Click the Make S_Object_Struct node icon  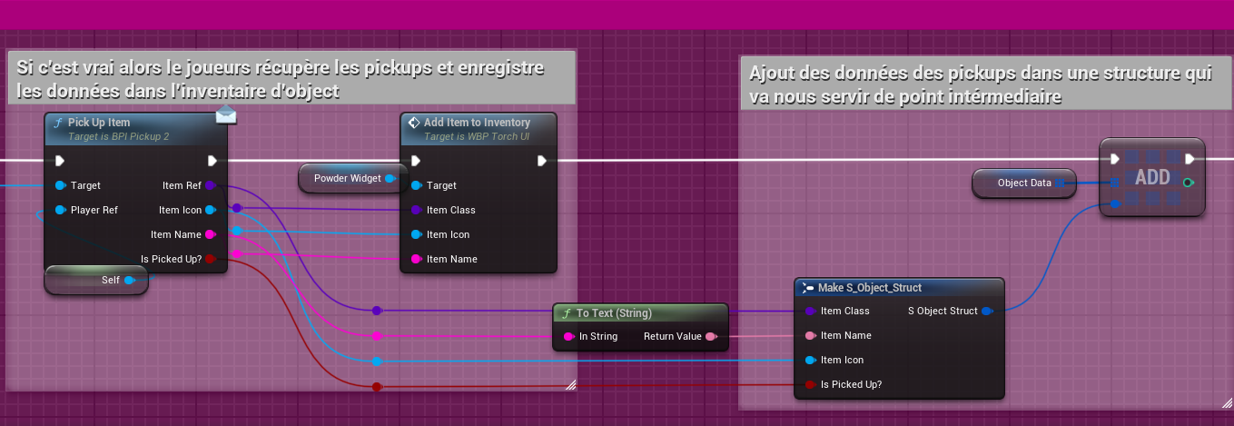click(x=808, y=288)
